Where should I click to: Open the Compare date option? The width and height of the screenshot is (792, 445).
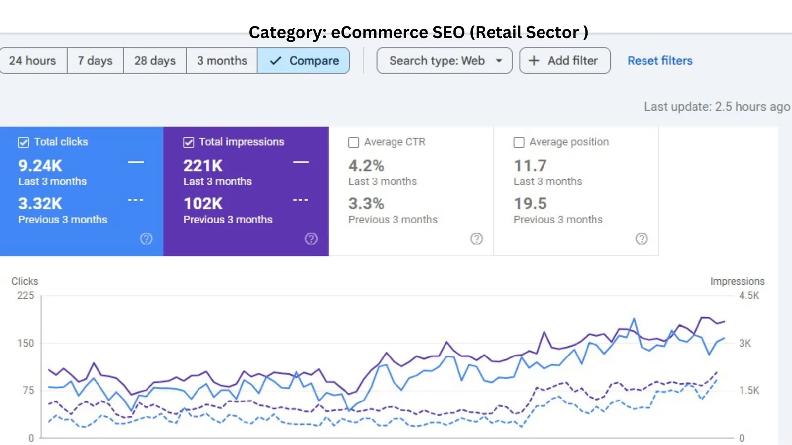tap(303, 61)
